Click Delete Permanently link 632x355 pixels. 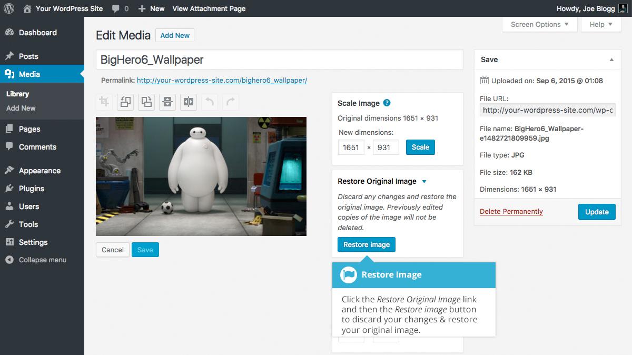click(511, 212)
